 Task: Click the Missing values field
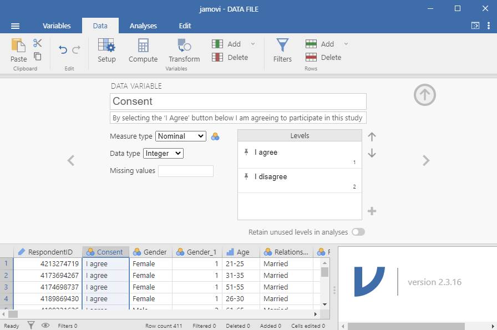186,171
